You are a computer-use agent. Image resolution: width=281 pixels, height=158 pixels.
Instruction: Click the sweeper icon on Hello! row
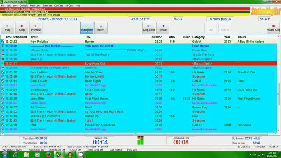tap(3, 94)
